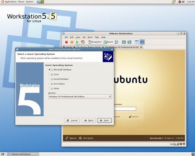Select the Novell NetWare radio button
The height and width of the screenshot is (156, 195).
[49, 79]
